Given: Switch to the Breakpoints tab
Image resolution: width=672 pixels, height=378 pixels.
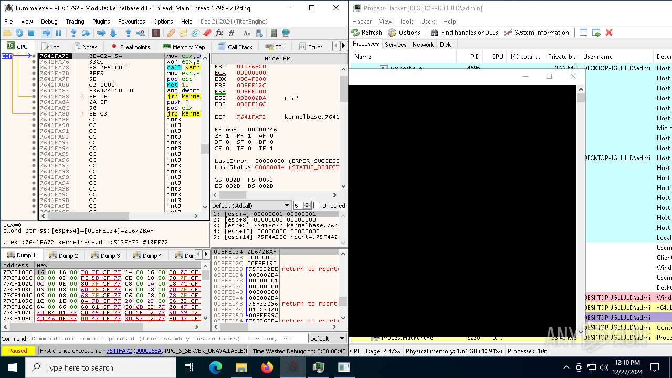Looking at the screenshot, I should click(131, 47).
